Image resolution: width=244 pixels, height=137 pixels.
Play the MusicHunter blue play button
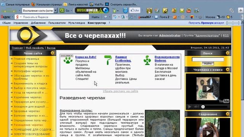point(106,10)
